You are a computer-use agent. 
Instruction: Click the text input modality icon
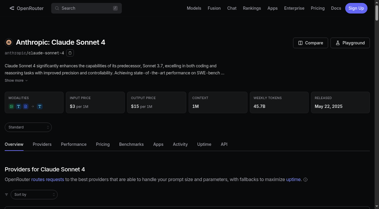coord(19,106)
